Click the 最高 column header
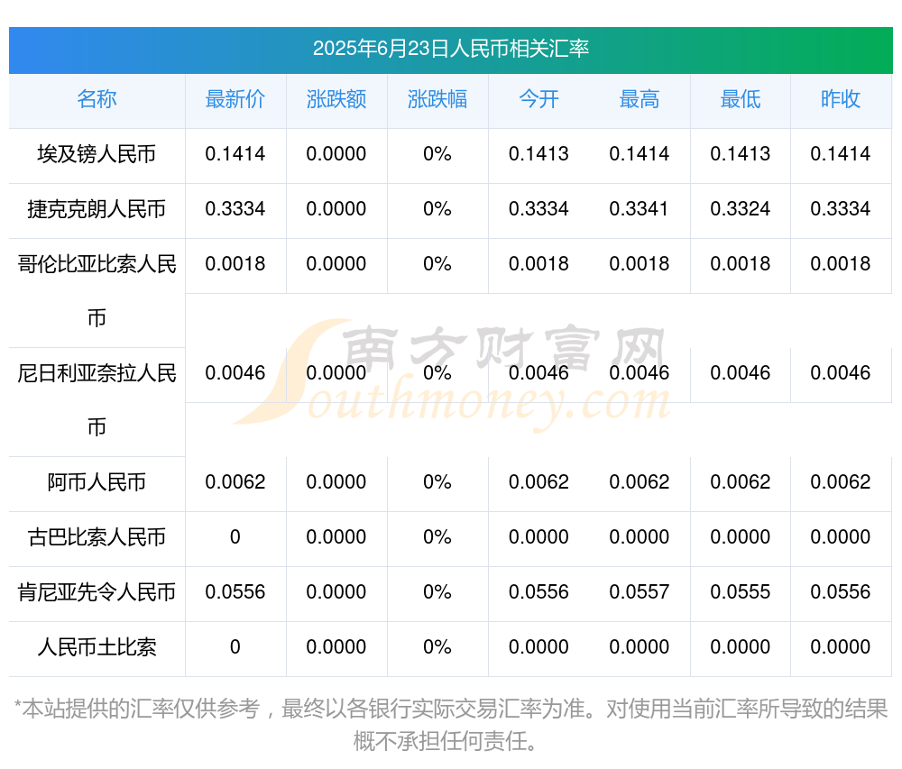 640,99
